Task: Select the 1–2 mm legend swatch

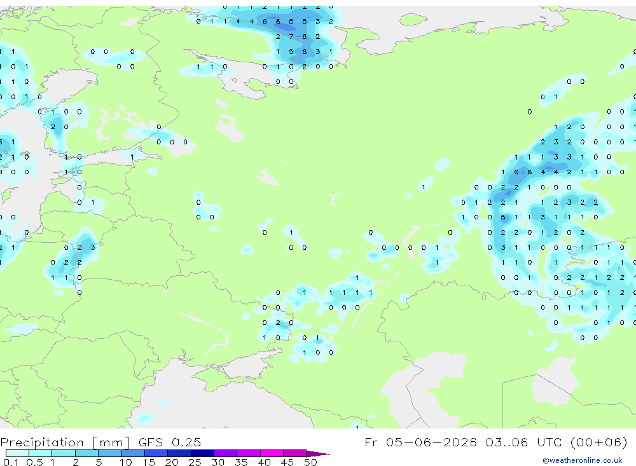Action: pos(64,453)
